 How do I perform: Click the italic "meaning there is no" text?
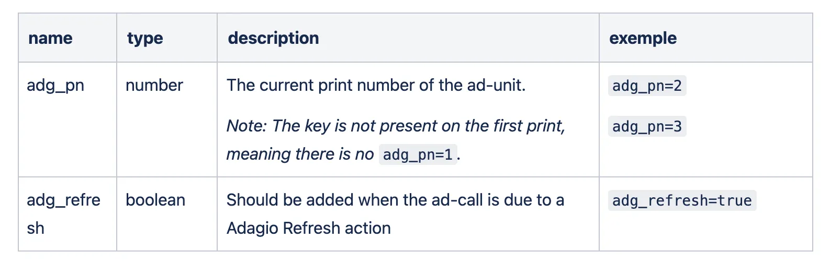coord(300,154)
